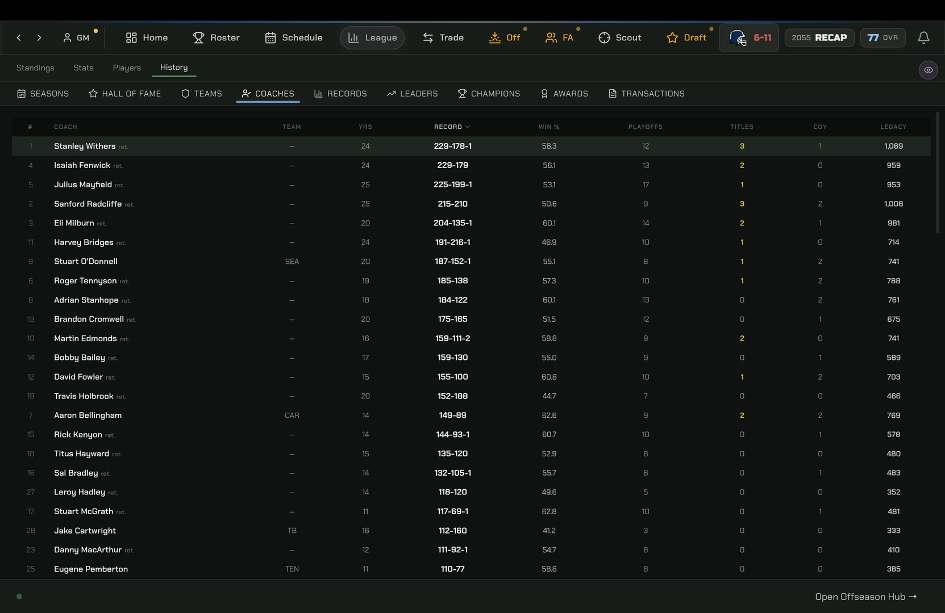
Task: Sort by the Legacy column header
Action: (893, 127)
